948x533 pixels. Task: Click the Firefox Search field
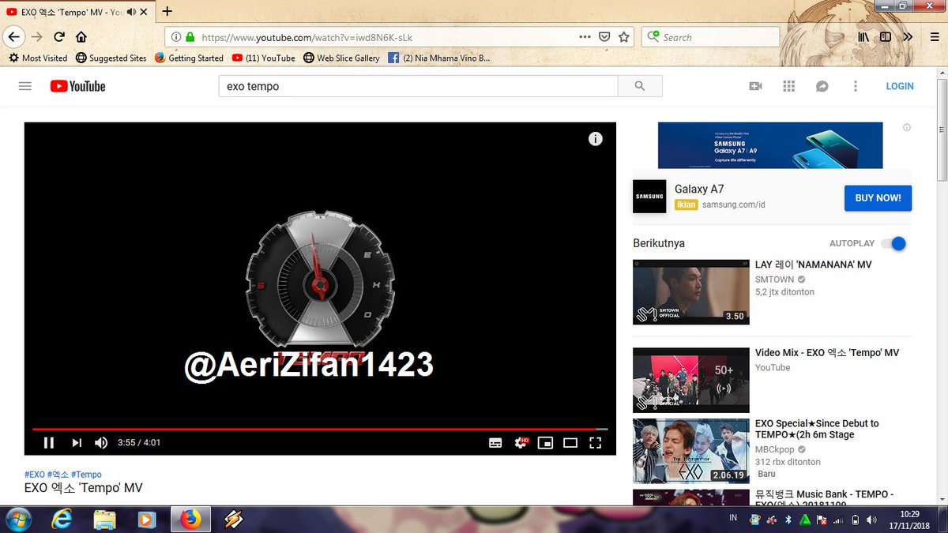click(x=710, y=37)
